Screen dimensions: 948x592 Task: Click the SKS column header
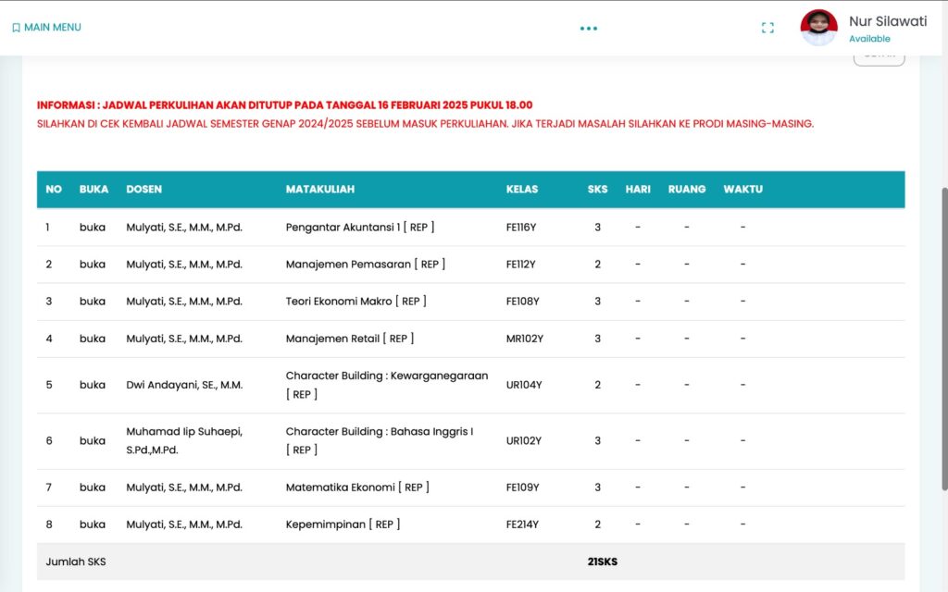(x=597, y=189)
